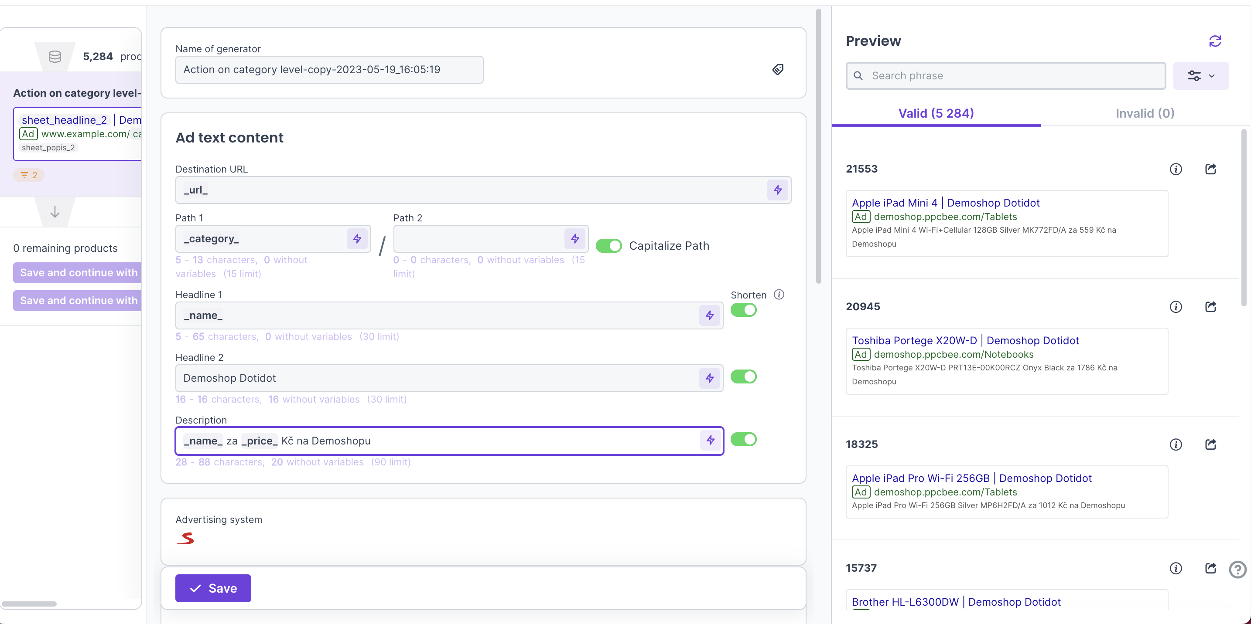
Task: Click the Search phrase input field
Action: [x=1005, y=76]
